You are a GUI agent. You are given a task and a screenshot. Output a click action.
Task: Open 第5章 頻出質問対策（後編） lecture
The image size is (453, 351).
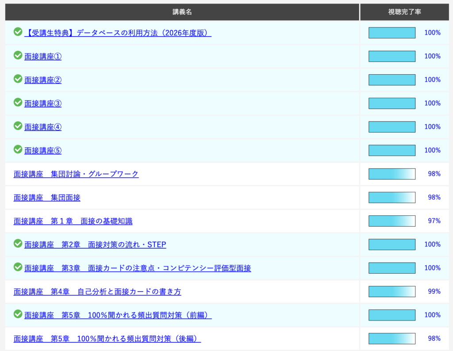tap(107, 339)
